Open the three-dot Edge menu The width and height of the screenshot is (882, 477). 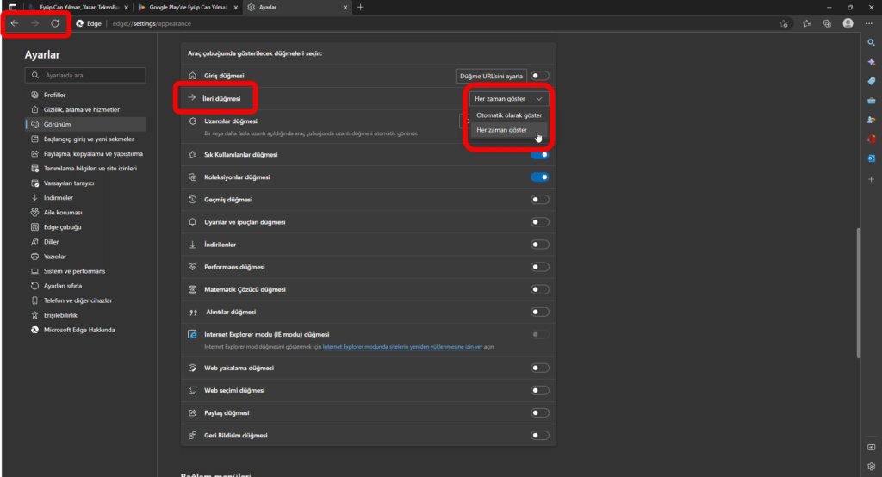[x=870, y=23]
